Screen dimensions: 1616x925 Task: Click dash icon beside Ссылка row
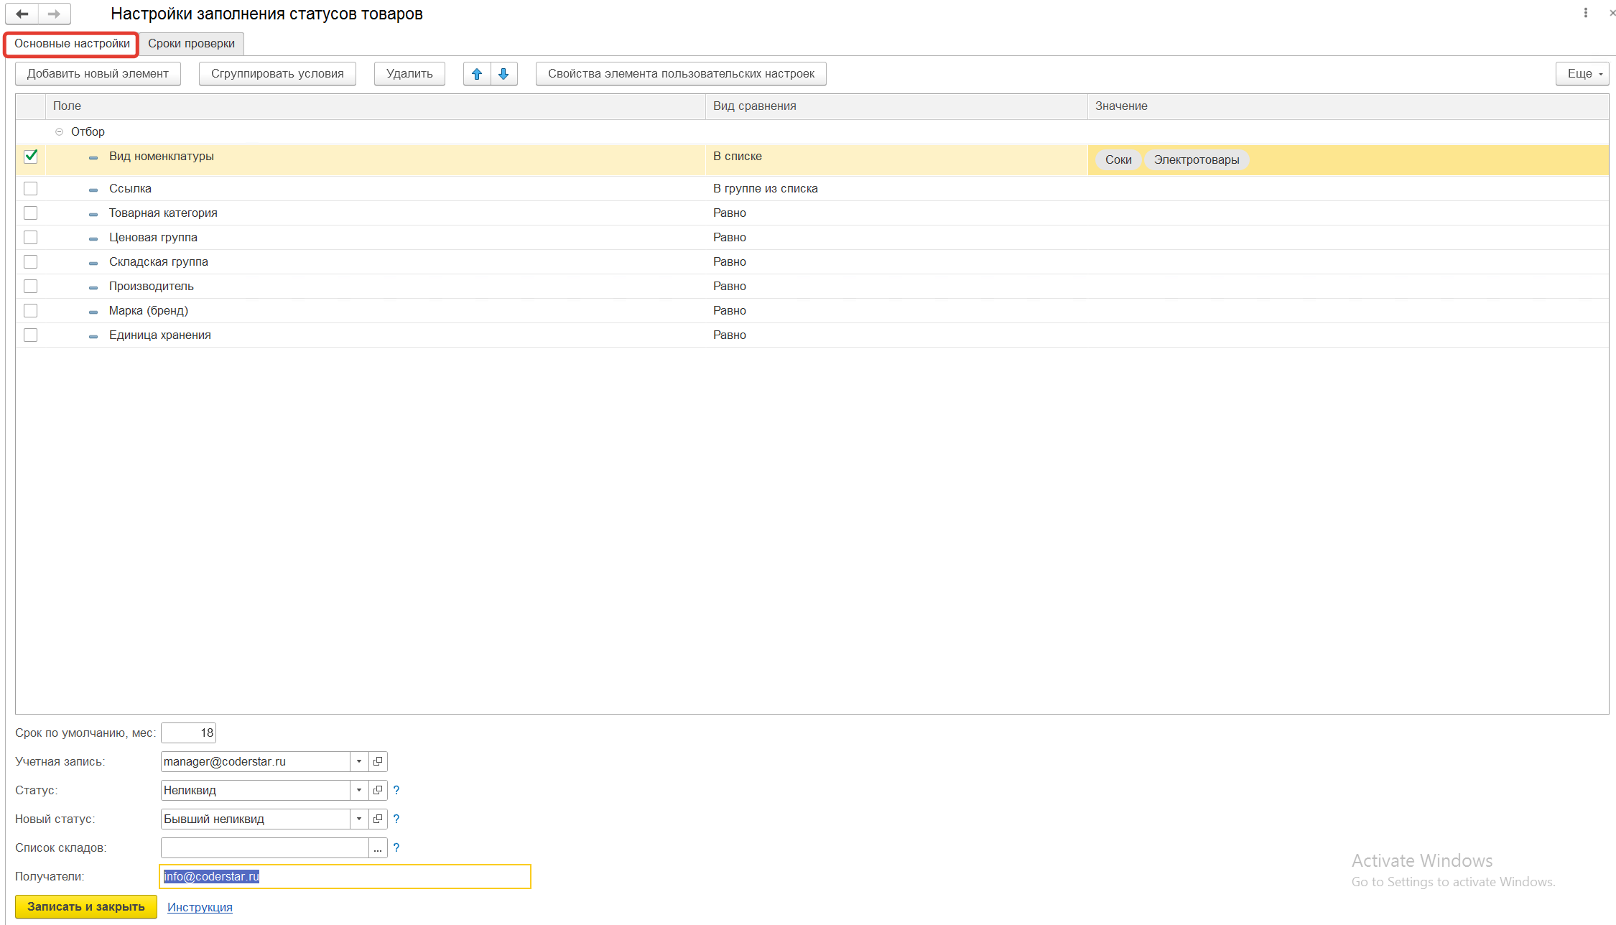93,190
